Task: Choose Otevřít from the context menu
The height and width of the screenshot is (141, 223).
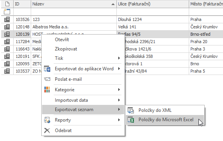Action: [83, 40]
